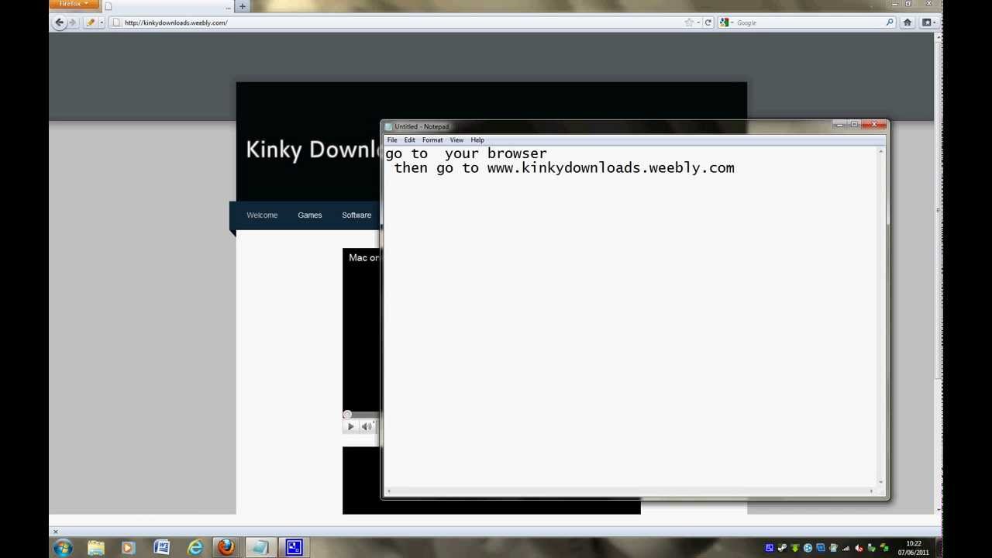Go back with the Firefox back arrow
Image resolution: width=992 pixels, height=558 pixels.
59,22
